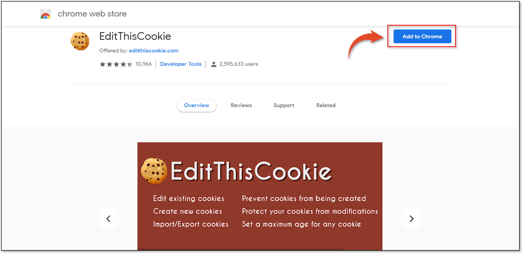Click the EditThisCookie promotional banner image
The height and width of the screenshot is (254, 523).
pos(260,196)
